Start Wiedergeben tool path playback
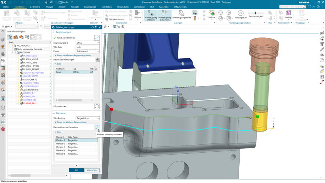The width and height of the screenshot is (325, 183). click(241, 15)
